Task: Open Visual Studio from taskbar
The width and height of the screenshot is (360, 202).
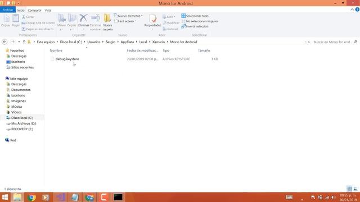Action: click(60, 197)
